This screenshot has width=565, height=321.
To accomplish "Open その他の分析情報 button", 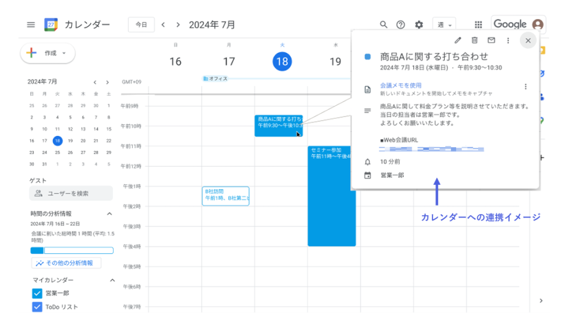I will click(x=66, y=263).
